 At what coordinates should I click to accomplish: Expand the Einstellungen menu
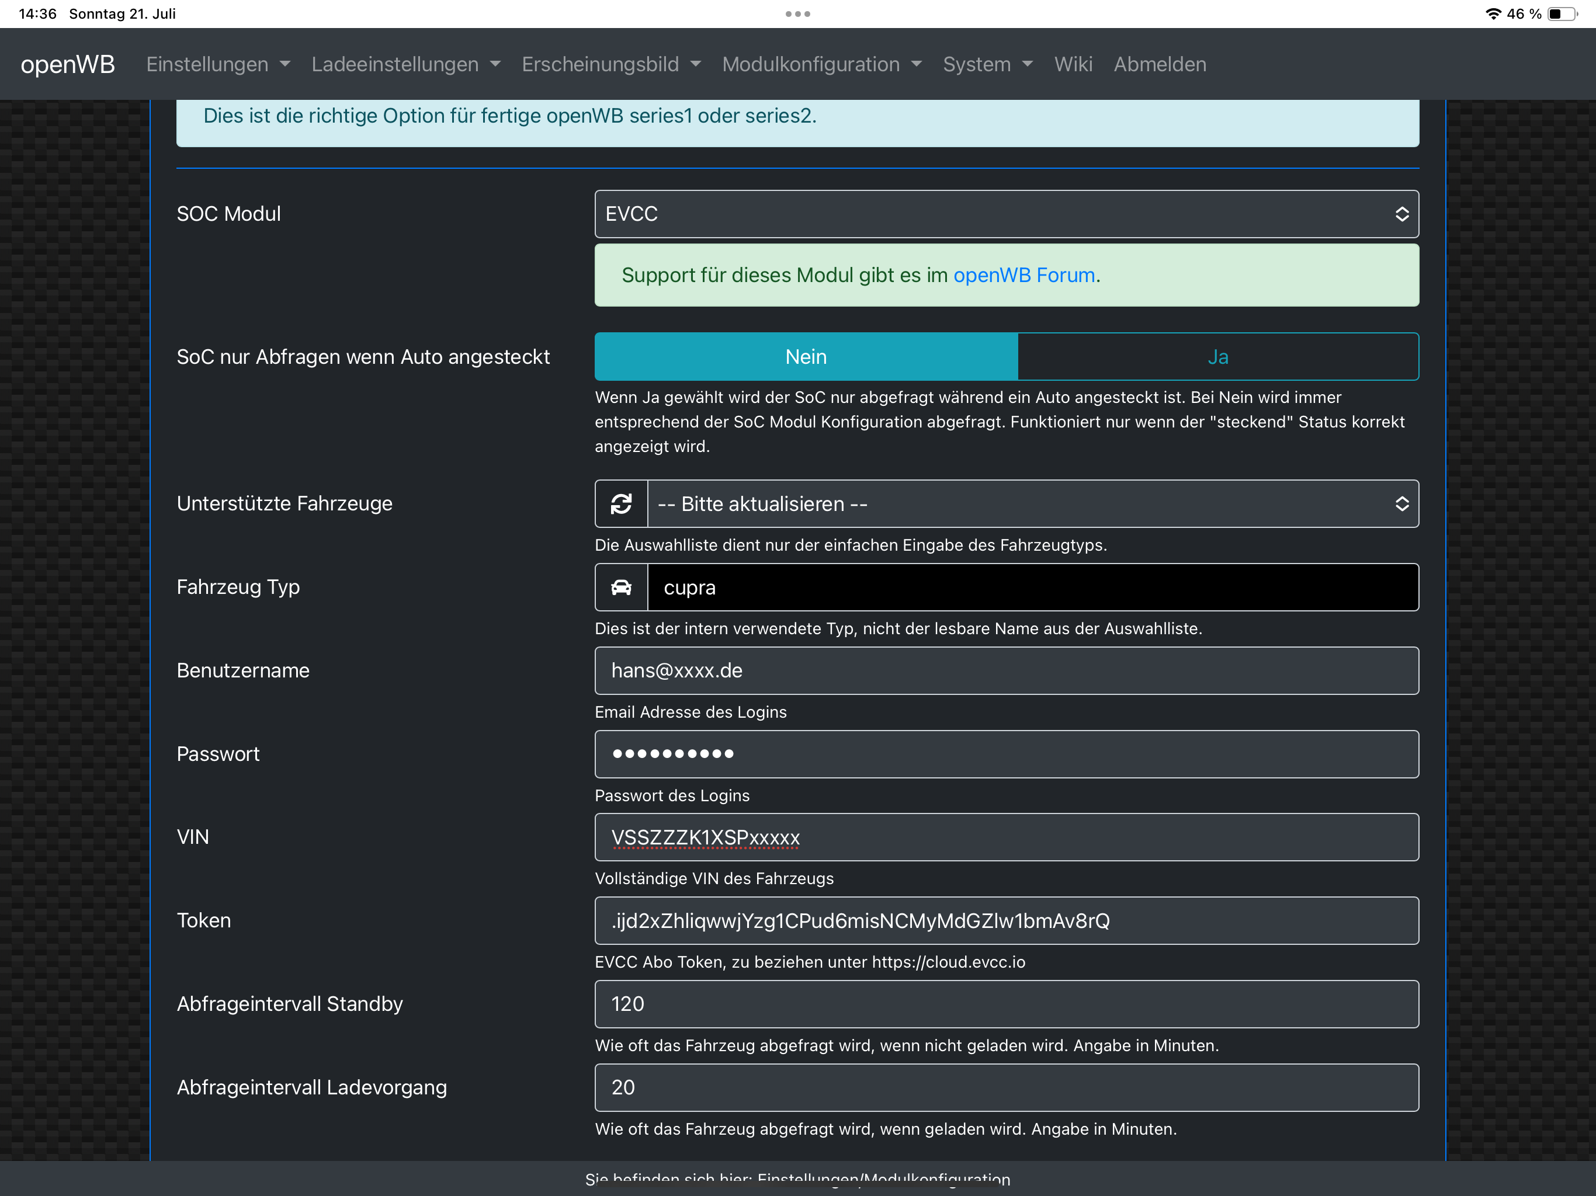coord(218,64)
